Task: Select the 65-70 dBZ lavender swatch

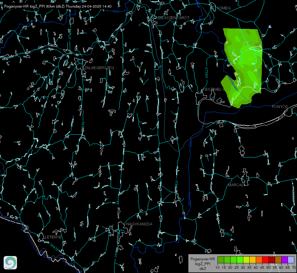Action: point(291,260)
